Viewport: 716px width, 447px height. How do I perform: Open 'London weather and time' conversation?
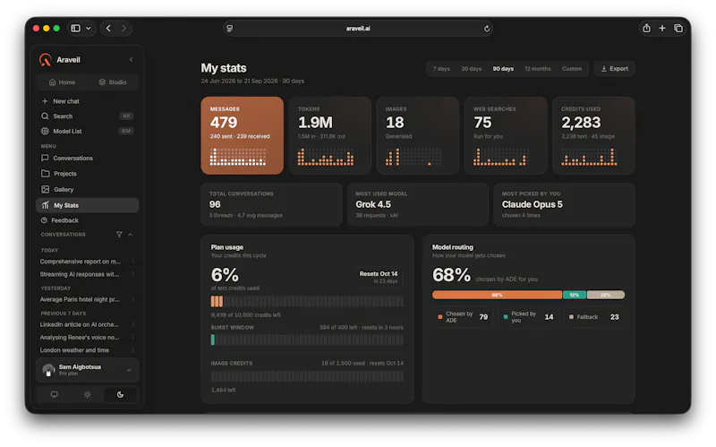point(74,350)
